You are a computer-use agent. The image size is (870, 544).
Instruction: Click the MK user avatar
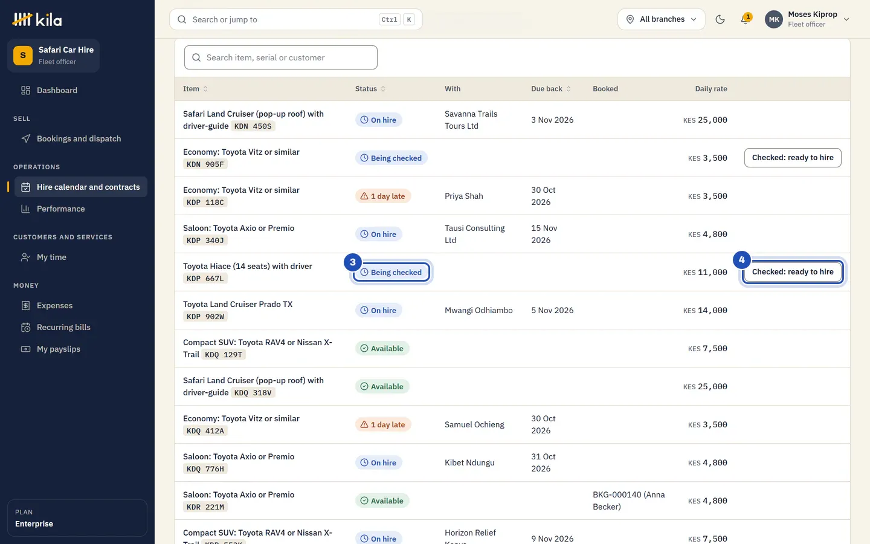[774, 19]
